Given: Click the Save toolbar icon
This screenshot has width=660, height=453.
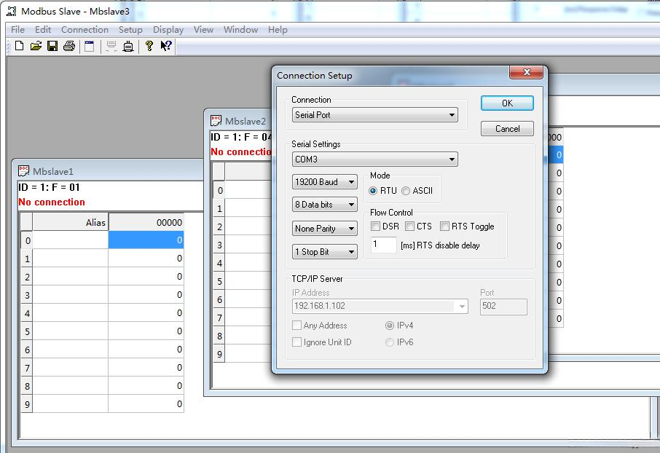Looking at the screenshot, I should tap(52, 46).
